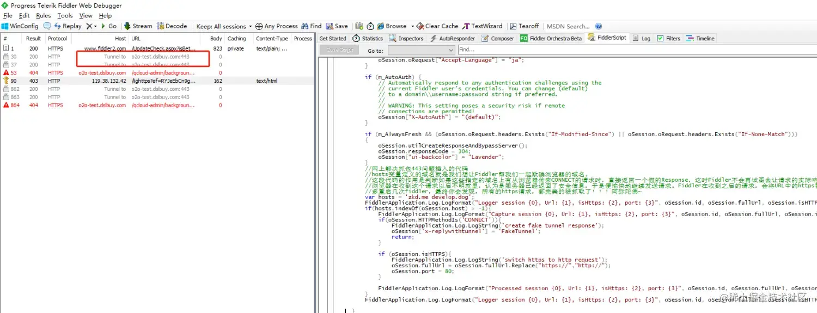The image size is (817, 313).
Task: Select the FiddlerScript tab
Action: [607, 38]
